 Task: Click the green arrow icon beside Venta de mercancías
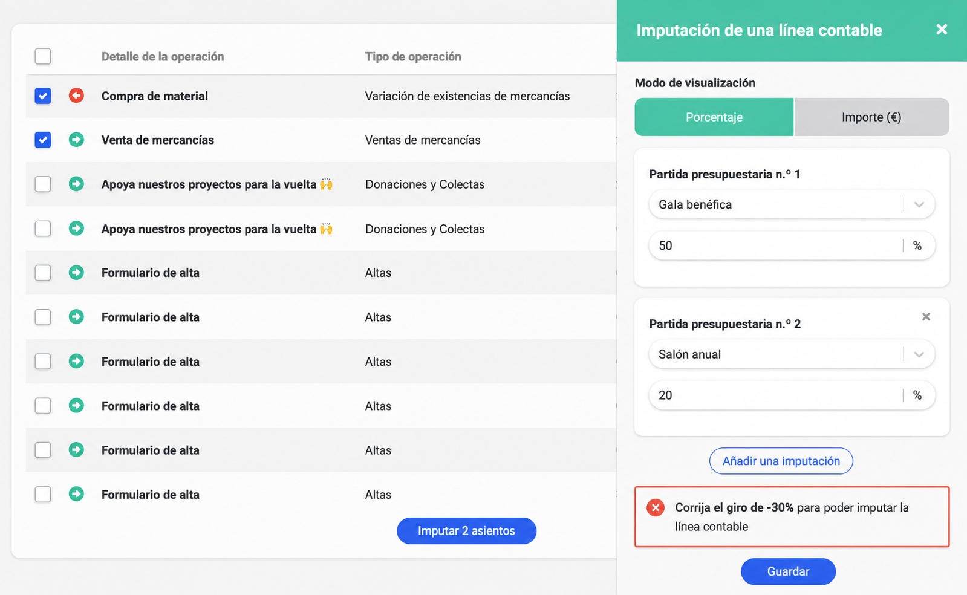(x=76, y=140)
